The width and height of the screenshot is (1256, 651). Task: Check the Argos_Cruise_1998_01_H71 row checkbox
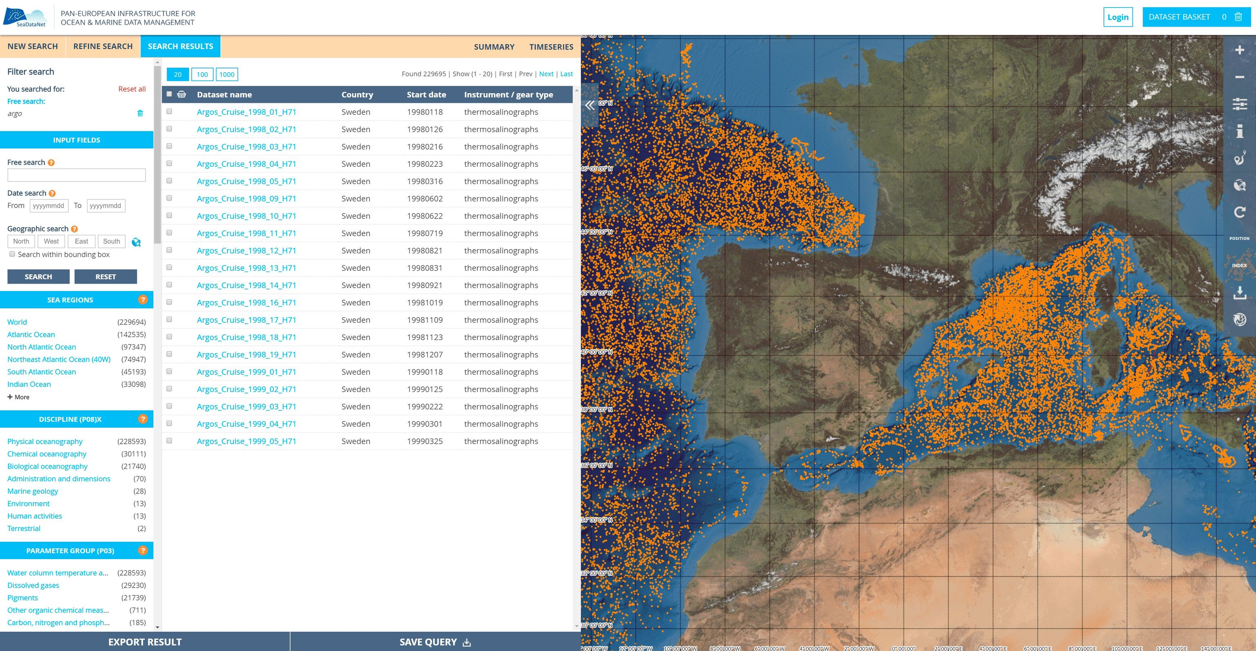click(169, 112)
